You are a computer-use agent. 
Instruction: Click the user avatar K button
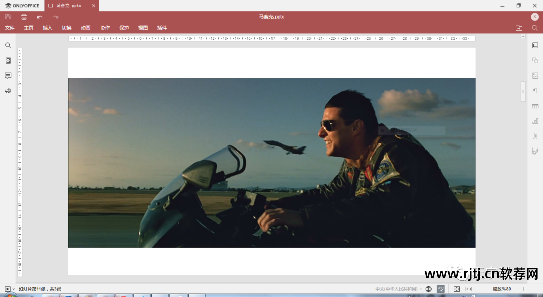click(x=535, y=17)
